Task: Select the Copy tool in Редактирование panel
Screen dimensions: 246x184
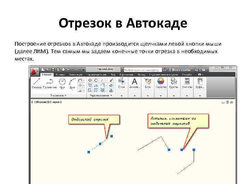Action: pos(90,85)
